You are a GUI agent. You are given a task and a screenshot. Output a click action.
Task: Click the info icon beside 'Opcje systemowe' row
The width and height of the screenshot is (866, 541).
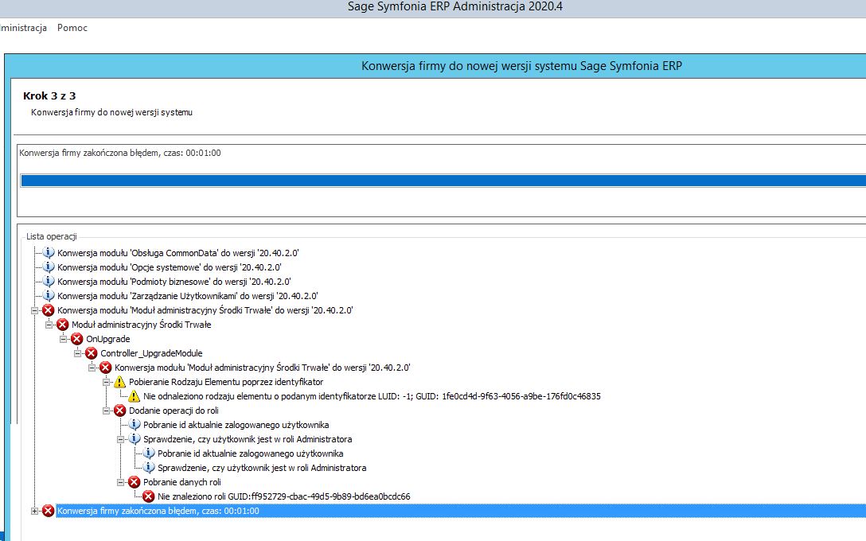click(49, 267)
